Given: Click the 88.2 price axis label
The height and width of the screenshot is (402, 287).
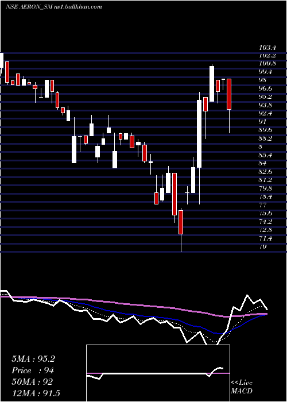Looking at the screenshot, I should (266, 138).
